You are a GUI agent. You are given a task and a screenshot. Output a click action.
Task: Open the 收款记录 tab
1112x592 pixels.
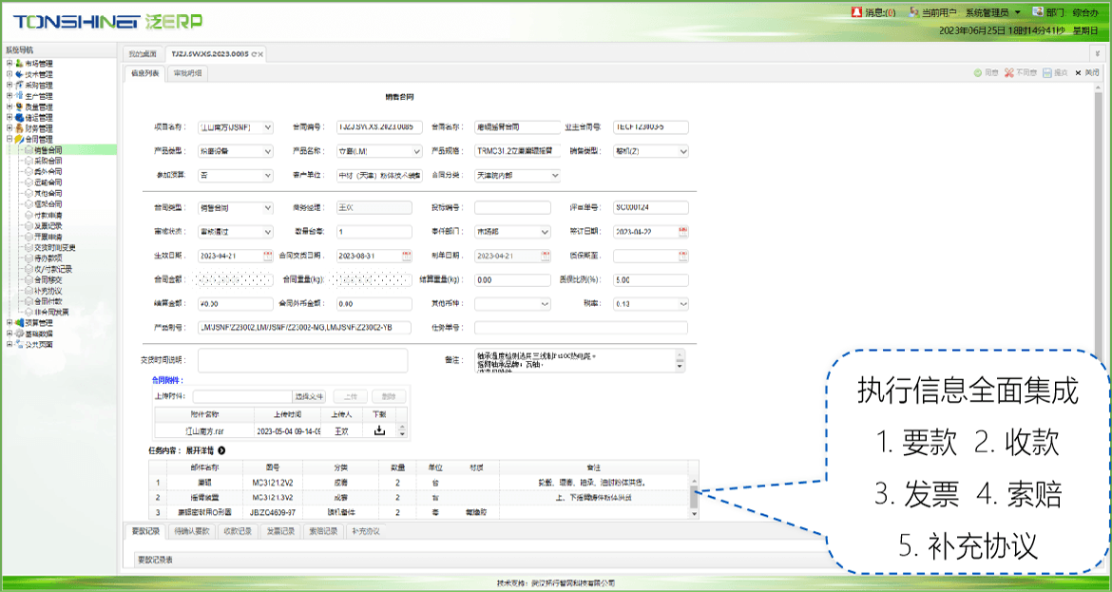pos(237,531)
